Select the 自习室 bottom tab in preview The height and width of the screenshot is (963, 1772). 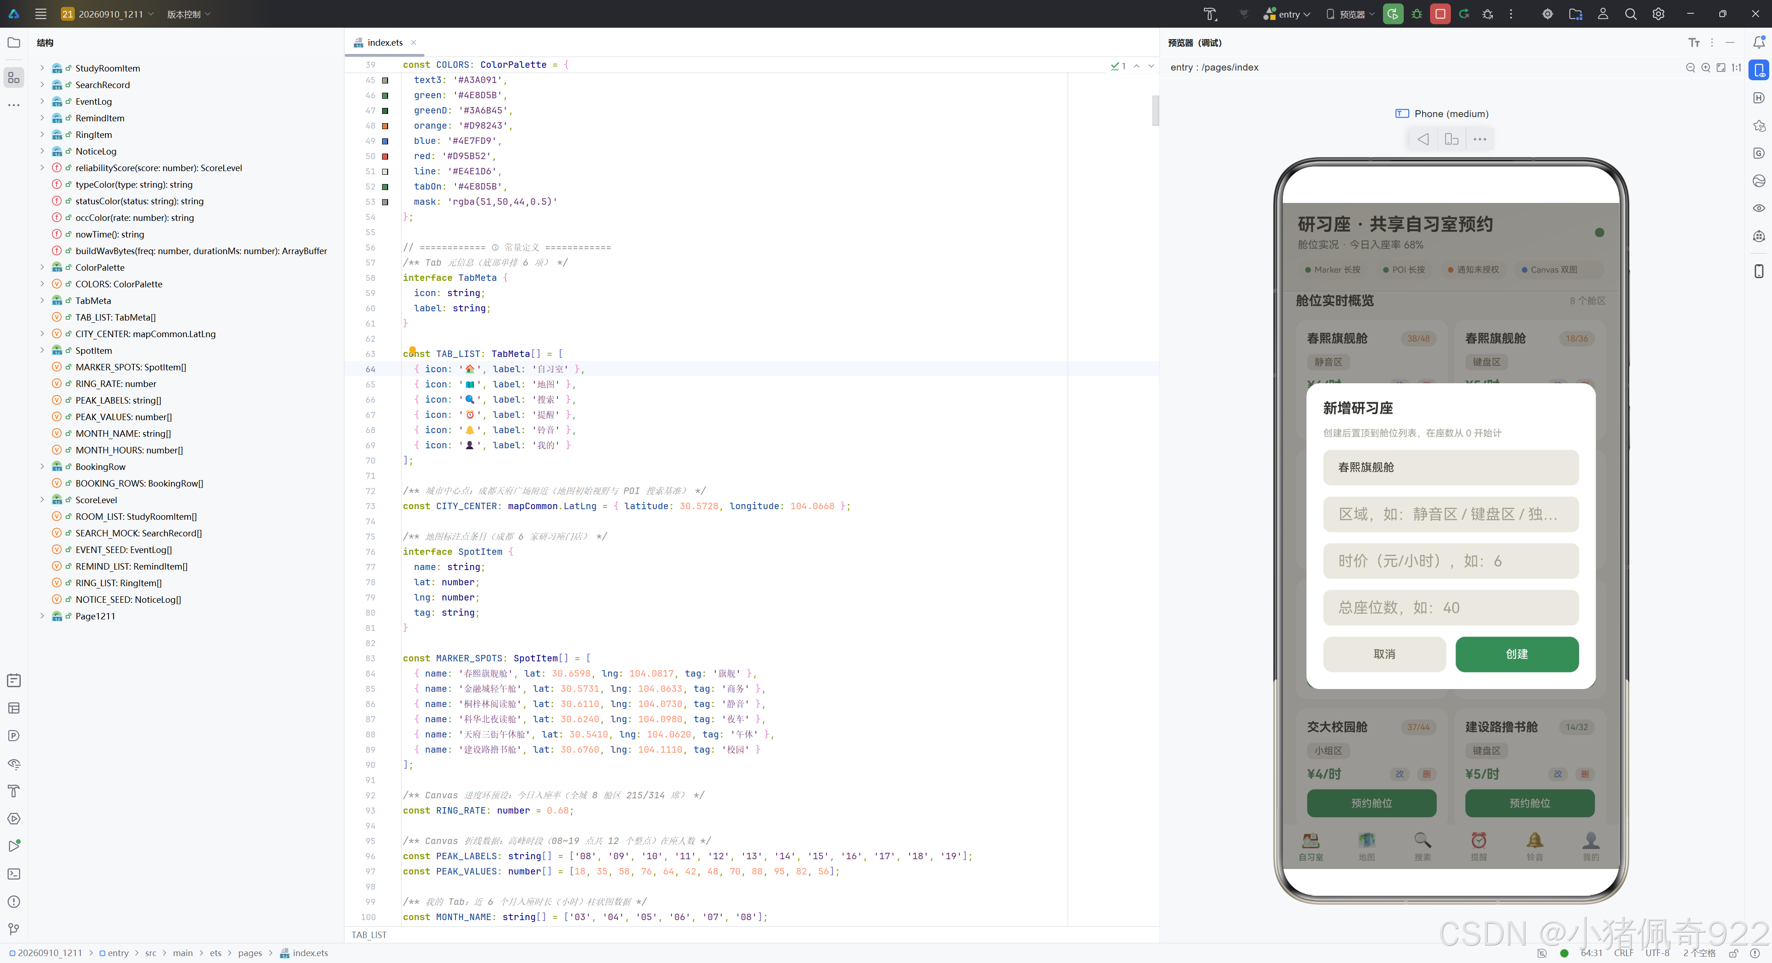point(1311,847)
